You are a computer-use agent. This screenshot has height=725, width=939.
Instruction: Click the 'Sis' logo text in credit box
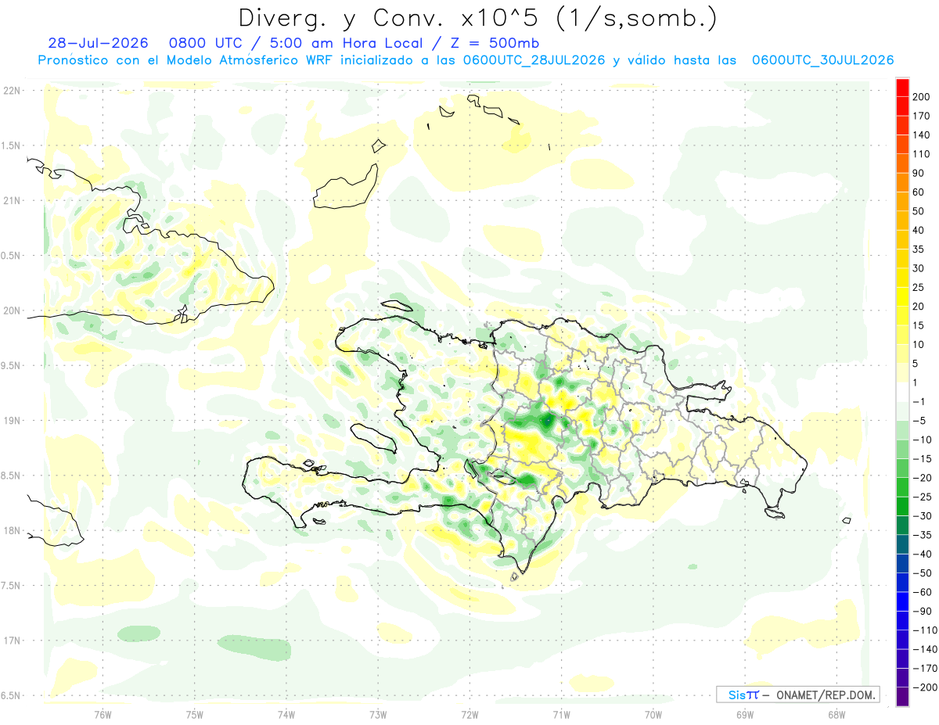pos(736,694)
